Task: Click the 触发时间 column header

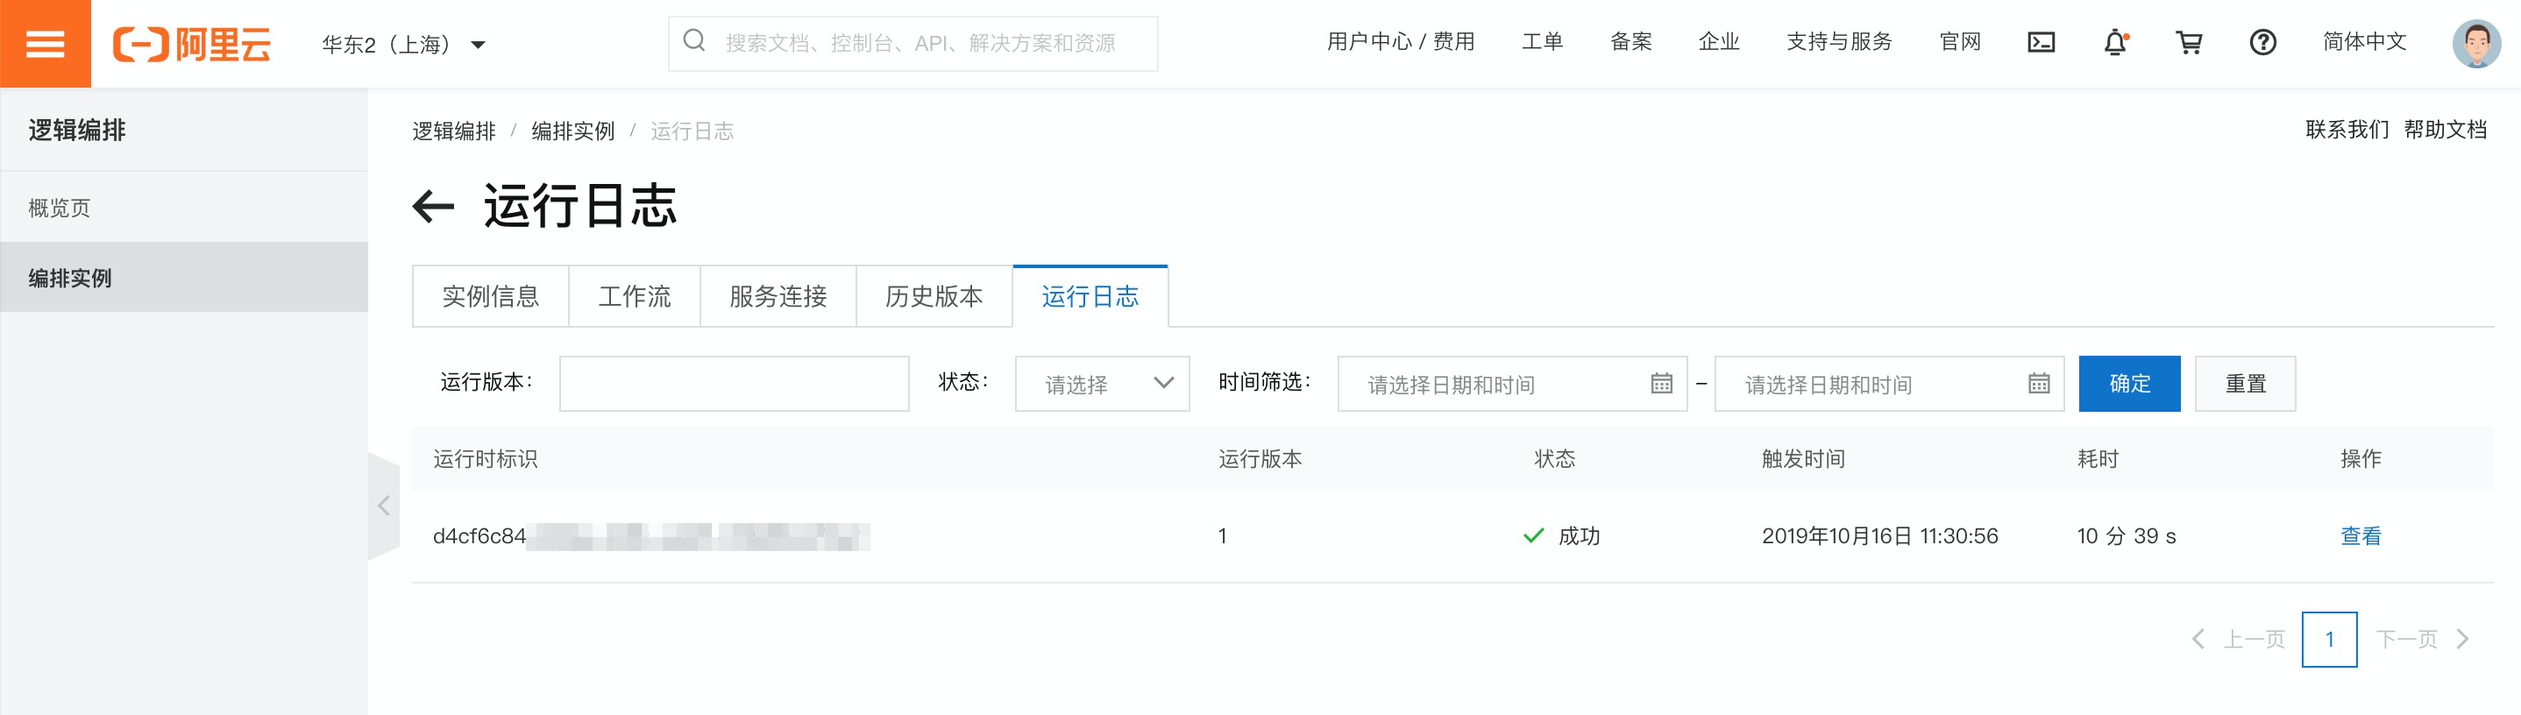Action: tap(1803, 459)
